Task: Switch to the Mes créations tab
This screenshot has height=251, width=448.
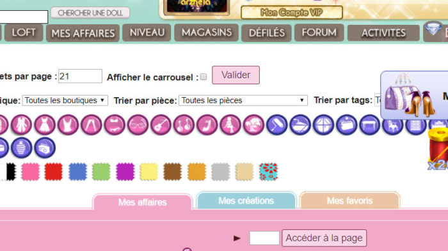Action: [x=246, y=201]
